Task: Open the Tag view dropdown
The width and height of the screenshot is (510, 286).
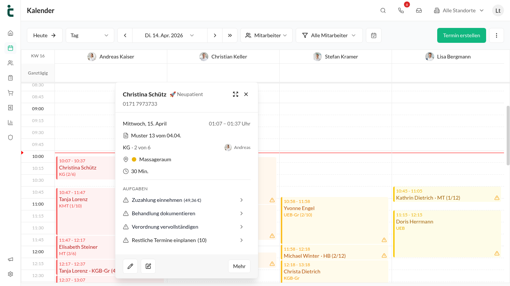Action: click(90, 35)
